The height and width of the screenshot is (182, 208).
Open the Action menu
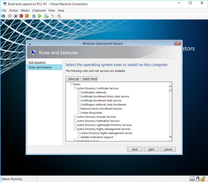point(13,10)
